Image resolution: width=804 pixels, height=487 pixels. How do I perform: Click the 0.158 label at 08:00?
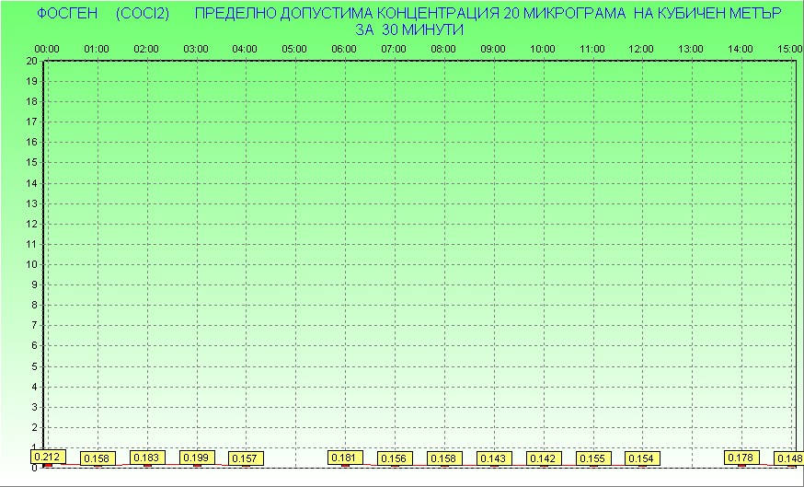pos(444,458)
